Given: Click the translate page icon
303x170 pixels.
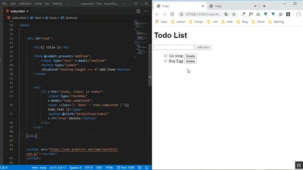Looking at the screenshot, I should 226,14.
